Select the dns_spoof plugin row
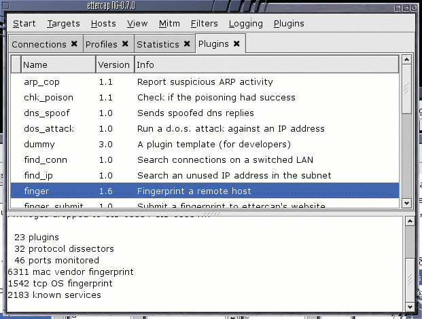 click(x=205, y=113)
